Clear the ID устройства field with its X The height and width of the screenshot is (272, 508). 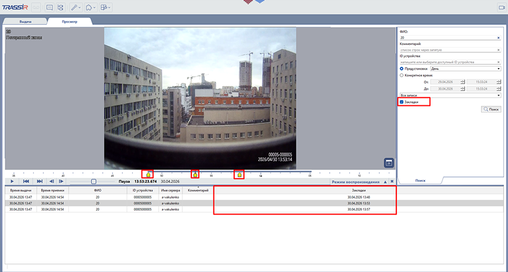point(498,62)
